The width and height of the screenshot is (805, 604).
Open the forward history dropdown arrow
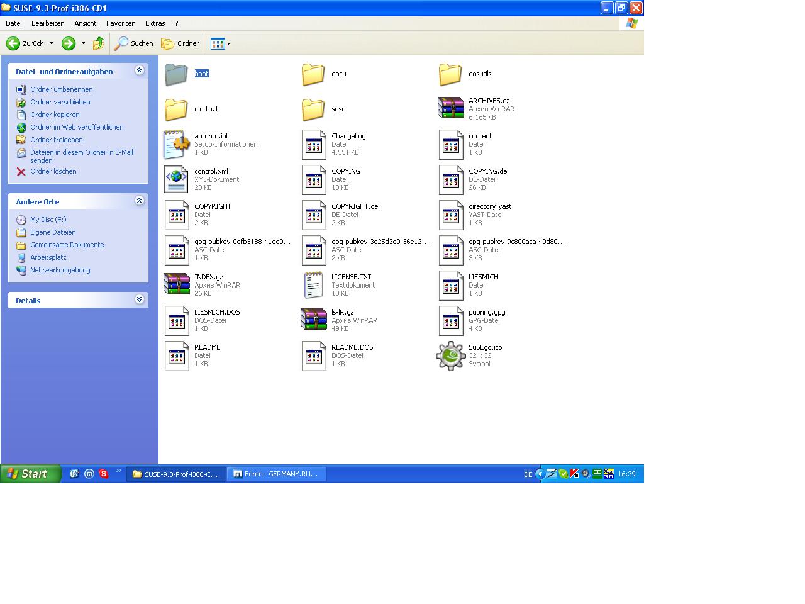83,43
